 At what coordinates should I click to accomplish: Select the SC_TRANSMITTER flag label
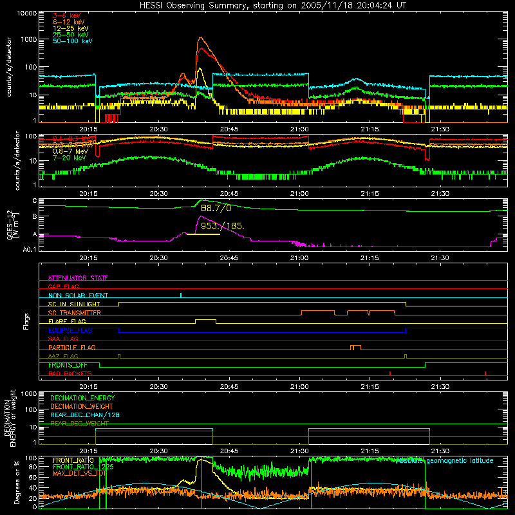tap(75, 313)
